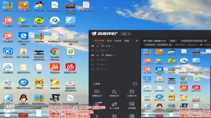Open 360安全卫士 desktop shortcut
Image resolution: width=211 pixels, height=118 pixels.
pos(39,22)
